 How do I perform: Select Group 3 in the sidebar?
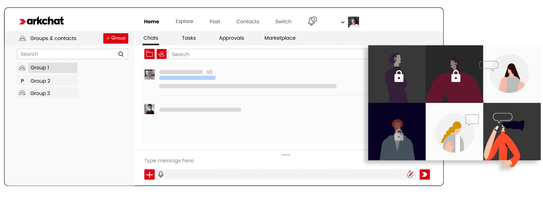(53, 93)
